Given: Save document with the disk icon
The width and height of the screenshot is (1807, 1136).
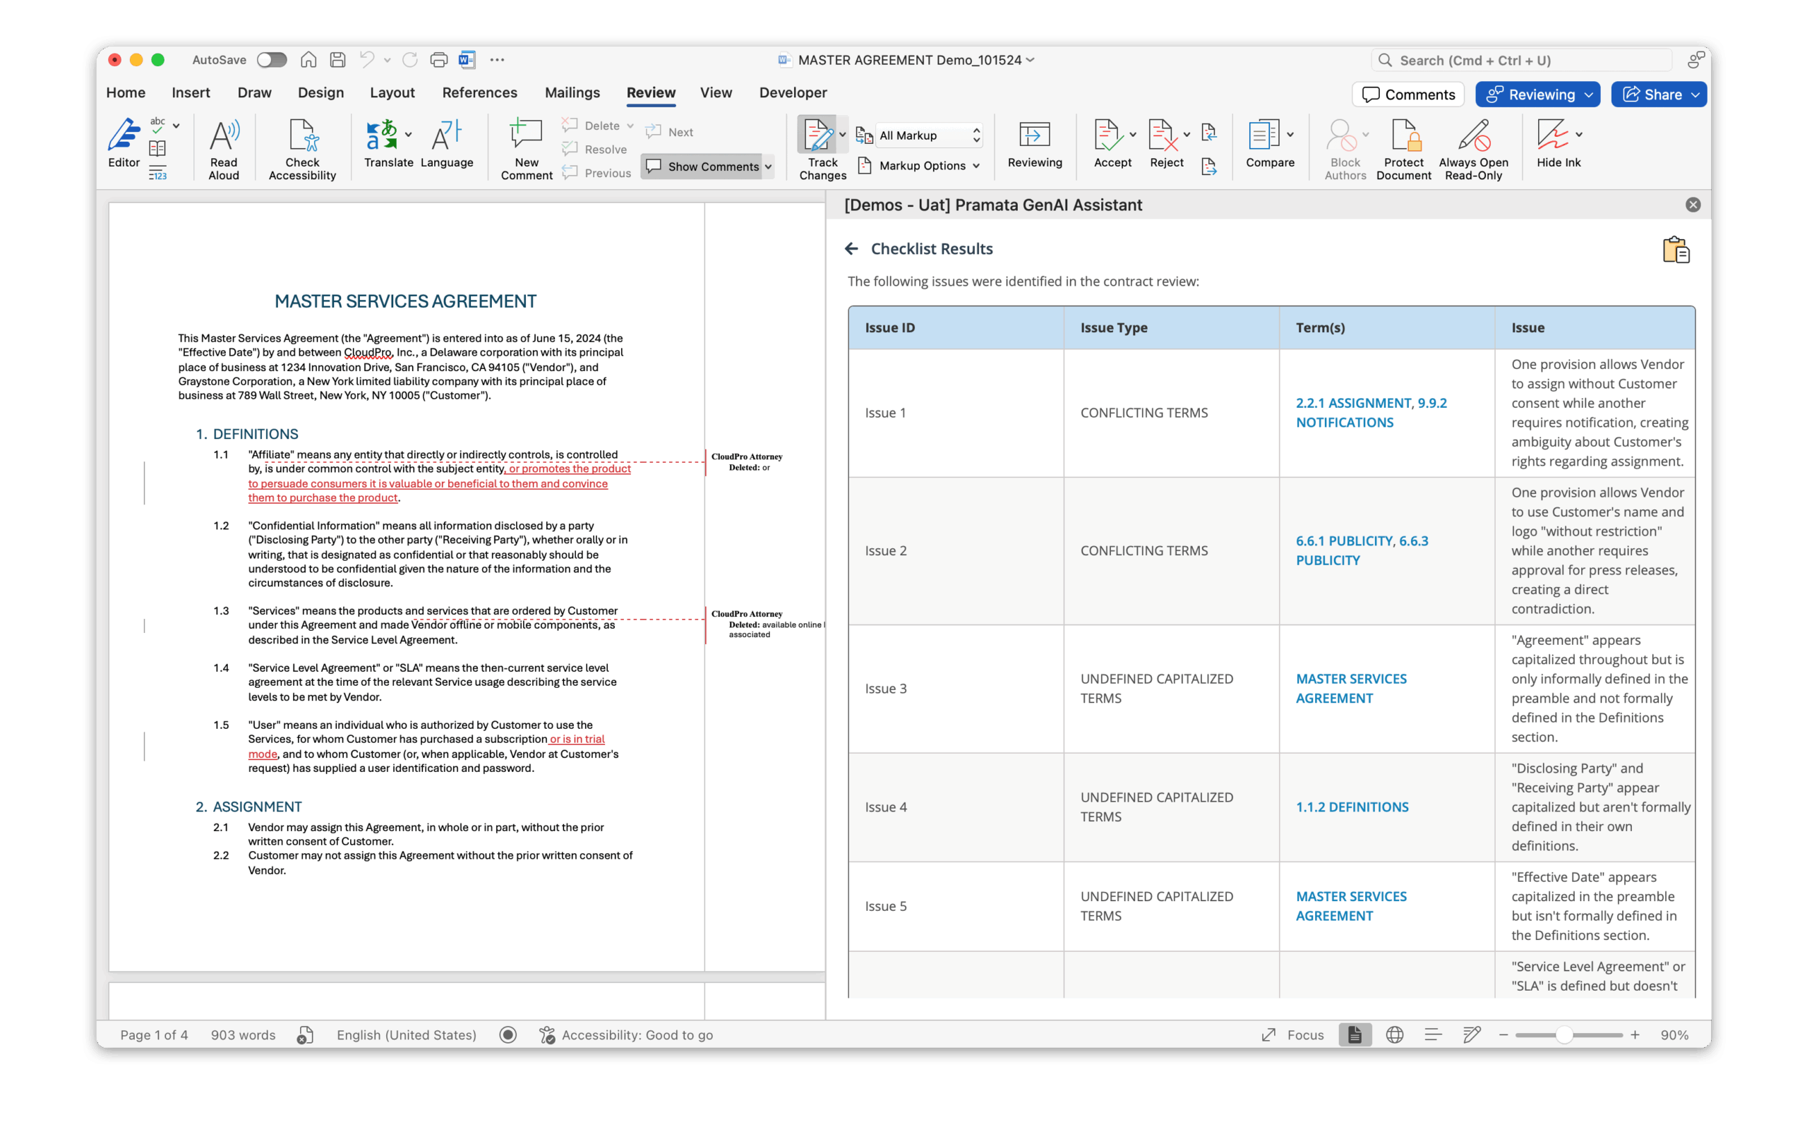Looking at the screenshot, I should click(x=337, y=60).
